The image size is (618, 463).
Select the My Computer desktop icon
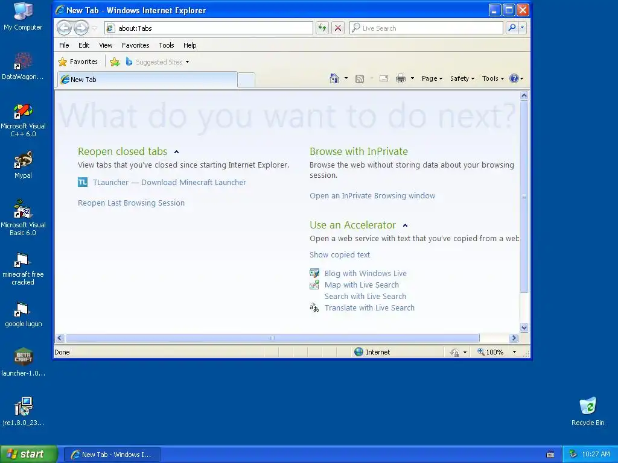(23, 16)
